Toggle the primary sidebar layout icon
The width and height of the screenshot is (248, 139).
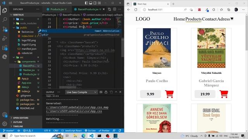[86, 3]
